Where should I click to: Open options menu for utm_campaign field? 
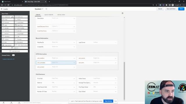click(74, 63)
